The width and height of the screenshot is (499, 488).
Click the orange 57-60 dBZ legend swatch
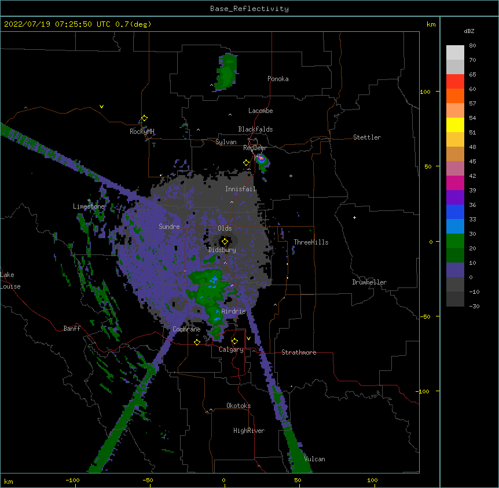(455, 96)
